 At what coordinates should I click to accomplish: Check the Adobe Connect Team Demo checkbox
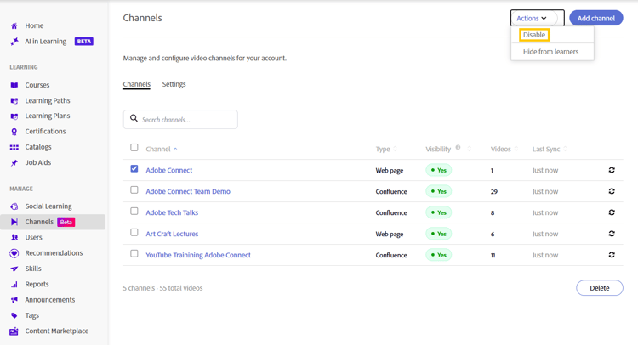pyautogui.click(x=134, y=189)
